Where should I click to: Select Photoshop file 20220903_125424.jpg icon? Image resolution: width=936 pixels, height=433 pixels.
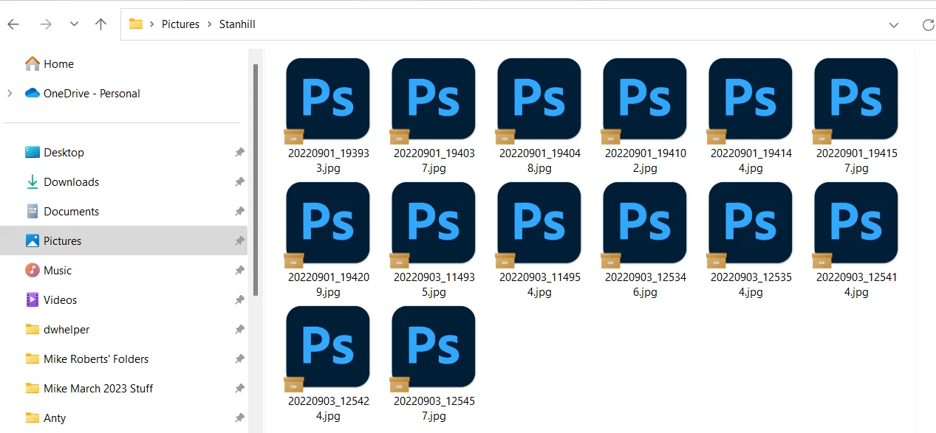(328, 347)
